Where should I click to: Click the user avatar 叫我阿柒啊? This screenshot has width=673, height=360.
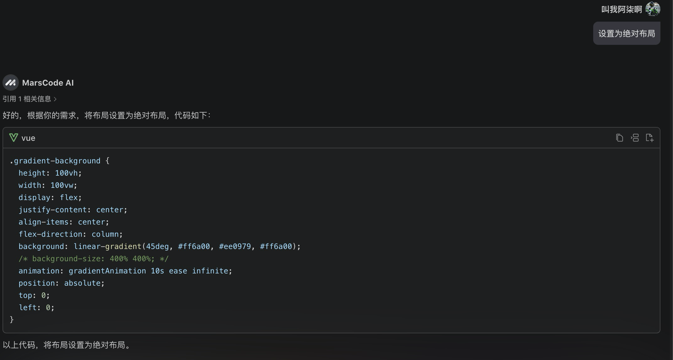point(653,9)
